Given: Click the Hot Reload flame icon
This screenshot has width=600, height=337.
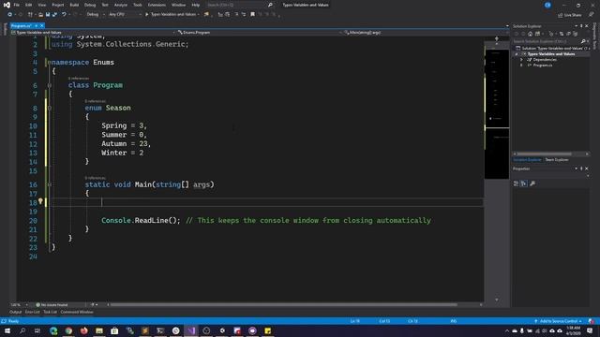Looking at the screenshot, I should [206, 15].
